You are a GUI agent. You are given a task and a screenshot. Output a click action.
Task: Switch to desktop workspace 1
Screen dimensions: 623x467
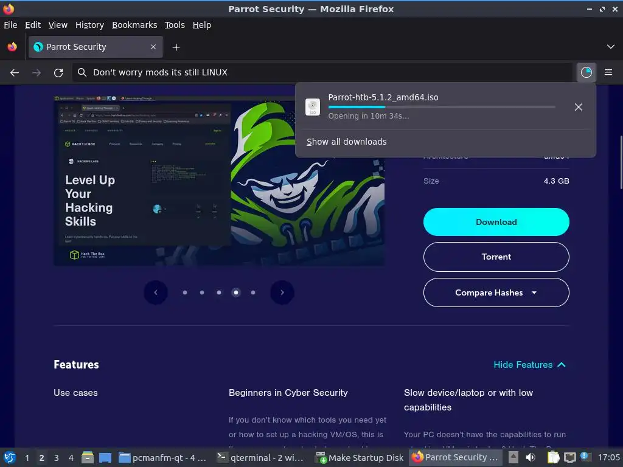pos(27,458)
